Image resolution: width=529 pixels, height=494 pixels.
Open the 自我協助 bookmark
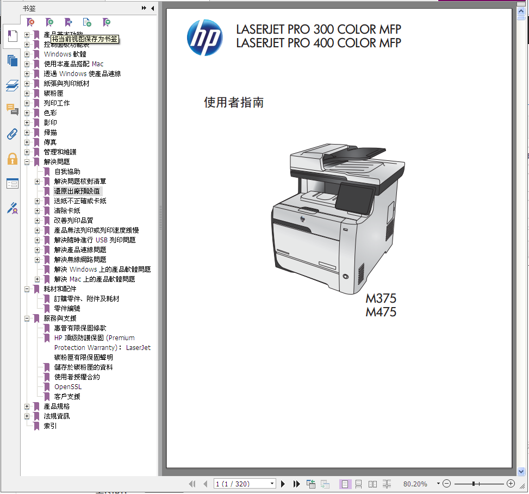click(67, 172)
